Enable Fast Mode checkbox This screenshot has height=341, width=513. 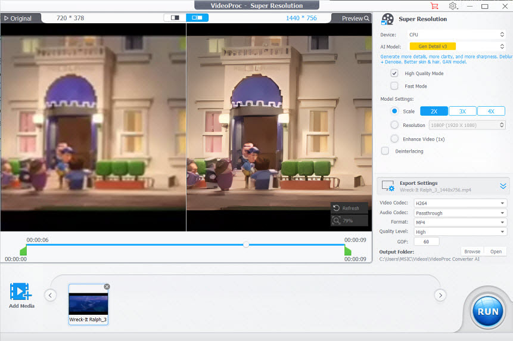coord(394,86)
